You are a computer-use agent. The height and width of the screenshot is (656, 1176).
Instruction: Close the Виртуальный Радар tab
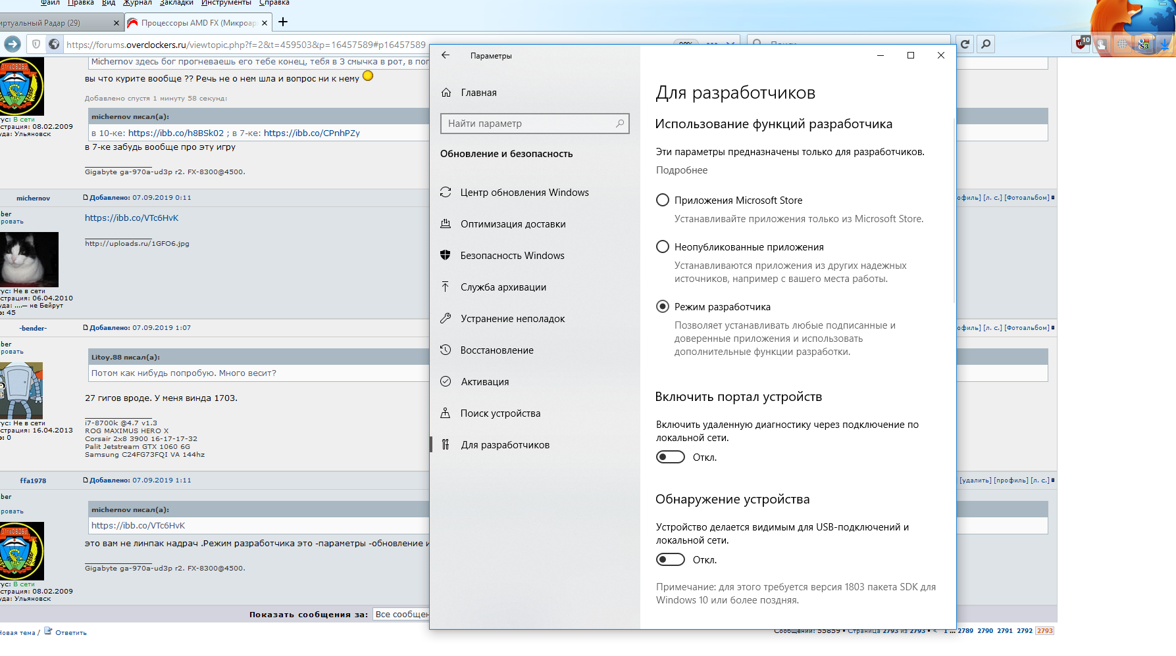click(x=116, y=23)
